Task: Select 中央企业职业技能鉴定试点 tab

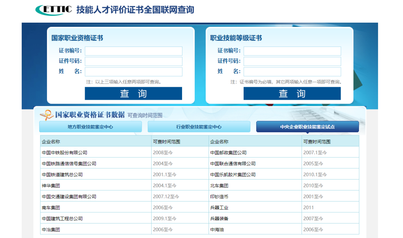Action: coord(307,127)
